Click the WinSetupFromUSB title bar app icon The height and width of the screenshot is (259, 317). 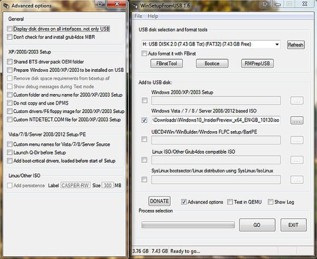click(135, 6)
